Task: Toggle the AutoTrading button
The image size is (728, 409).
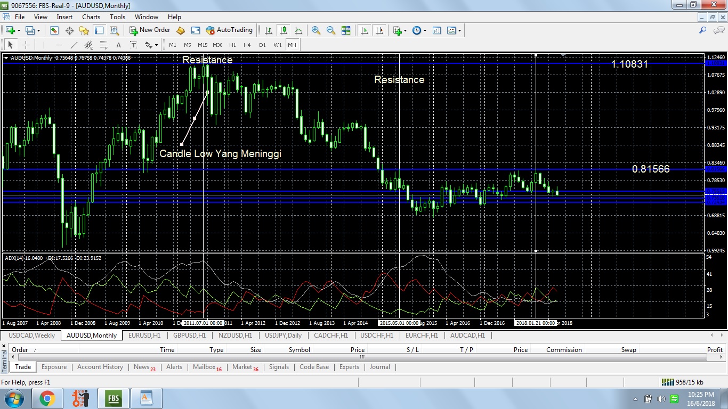Action: click(229, 30)
